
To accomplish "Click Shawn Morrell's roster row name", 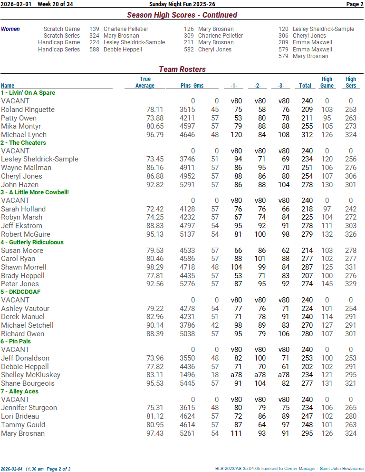I will tap(24, 267).
